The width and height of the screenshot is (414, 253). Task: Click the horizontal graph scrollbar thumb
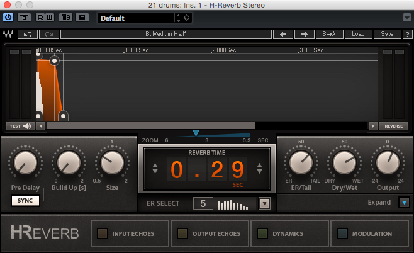point(151,126)
